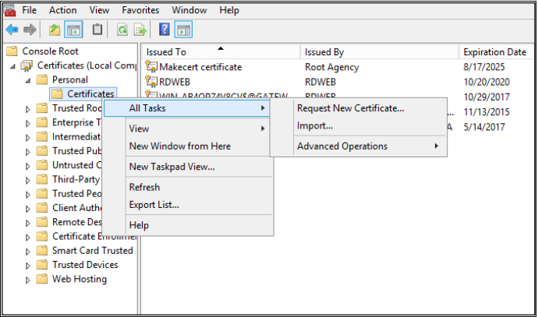Expand the Untrusted Certificates node arrow
This screenshot has height=317, width=538.
28,166
